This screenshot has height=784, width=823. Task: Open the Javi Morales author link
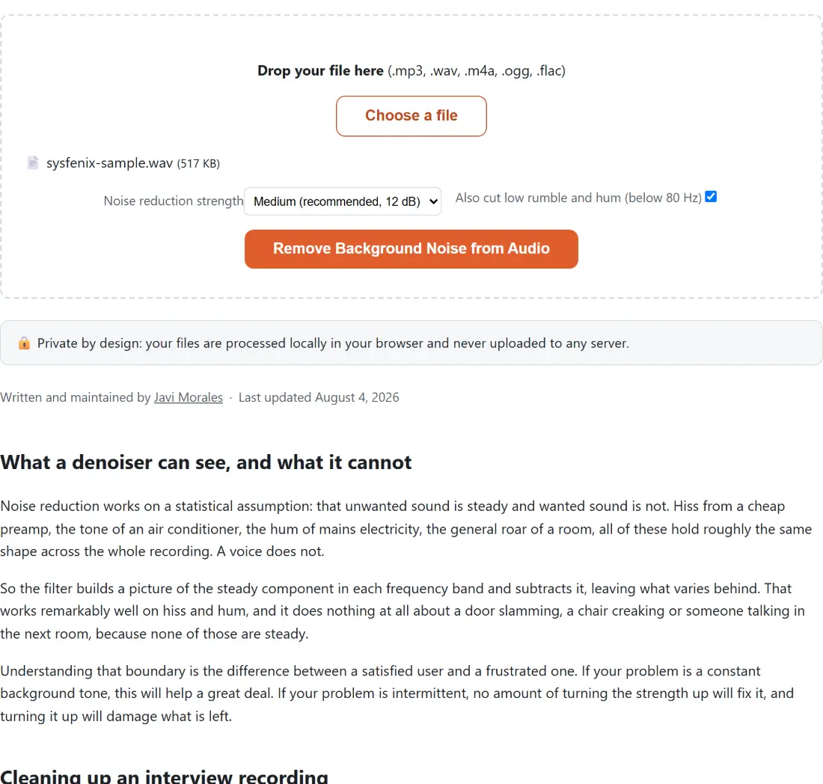tap(189, 397)
